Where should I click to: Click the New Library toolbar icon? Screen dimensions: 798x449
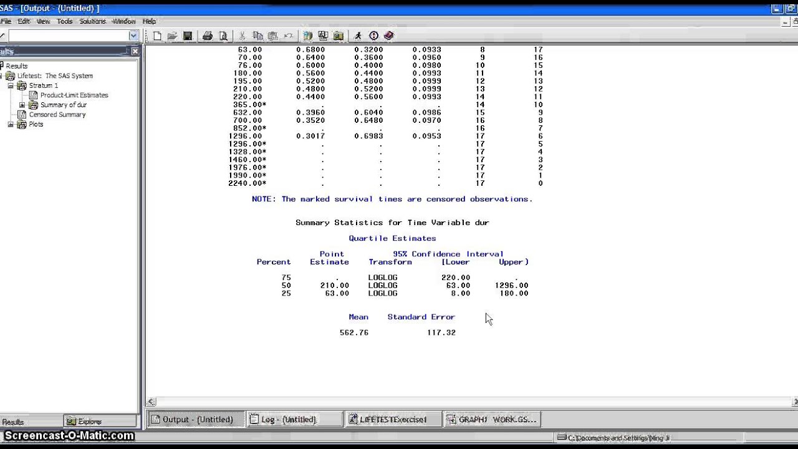[307, 36]
